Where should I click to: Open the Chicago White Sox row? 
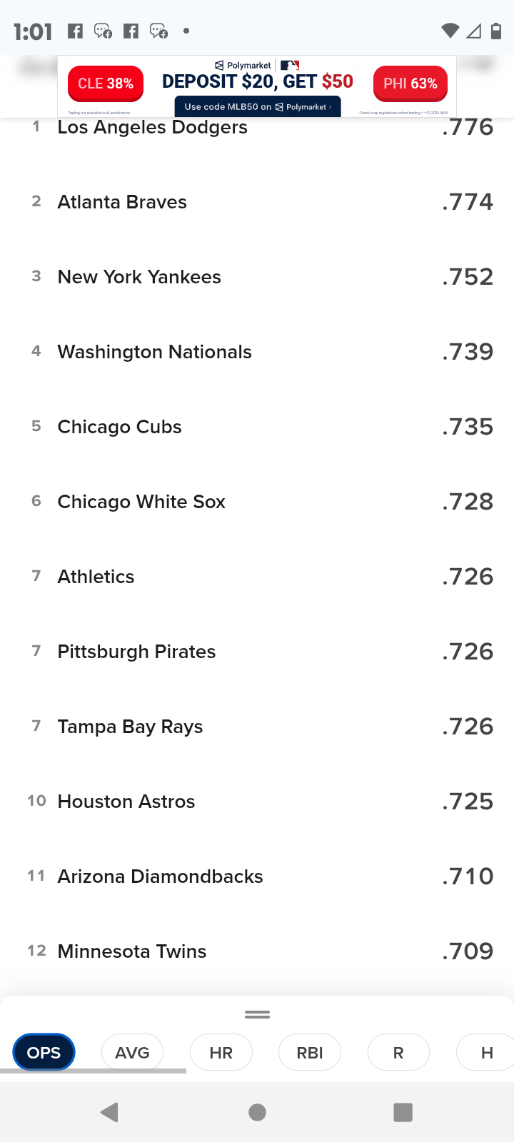pyautogui.click(x=257, y=502)
